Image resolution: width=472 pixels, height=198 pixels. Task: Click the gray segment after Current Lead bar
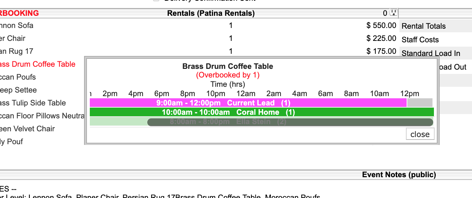pos(420,103)
